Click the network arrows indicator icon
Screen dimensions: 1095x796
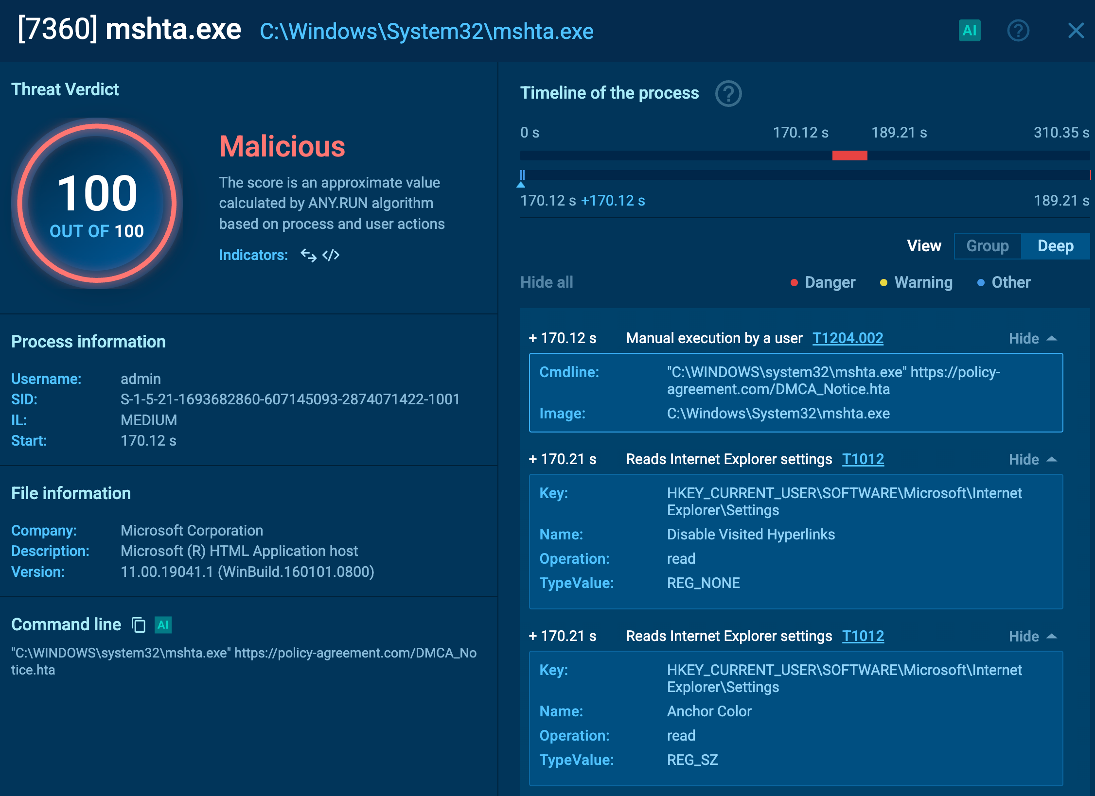(308, 255)
